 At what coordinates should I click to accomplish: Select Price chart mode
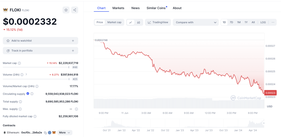click(x=100, y=22)
